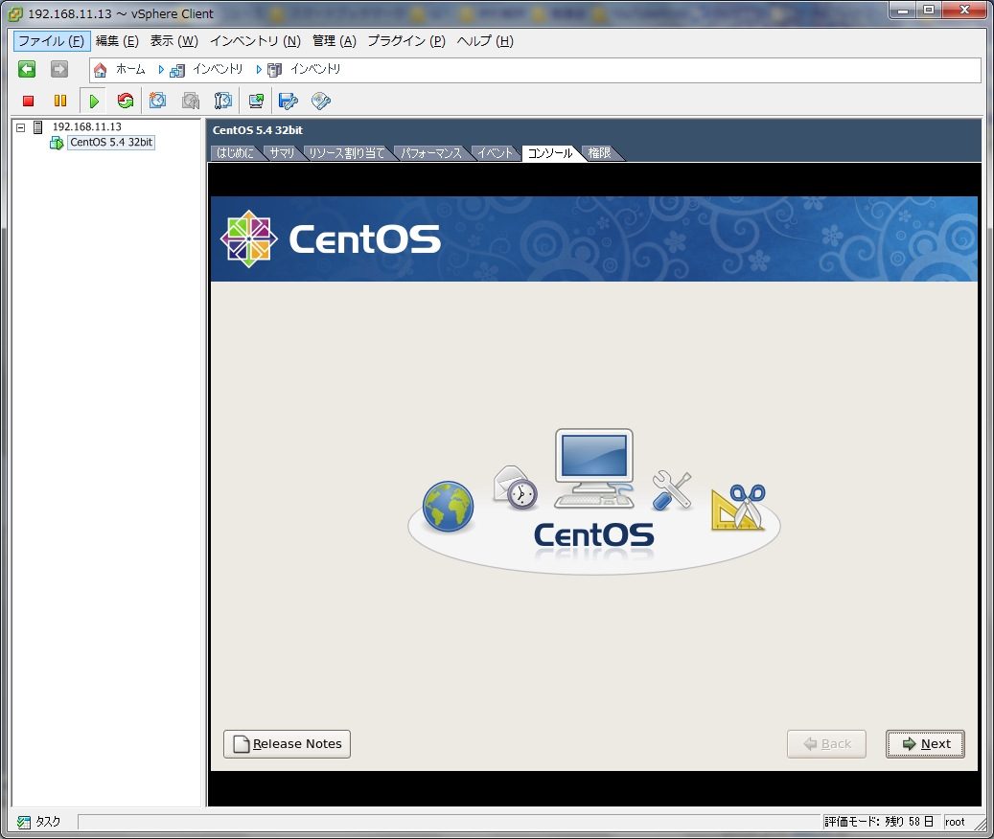Click the disabled Back button in the installer
The height and width of the screenshot is (839, 994).
click(826, 744)
